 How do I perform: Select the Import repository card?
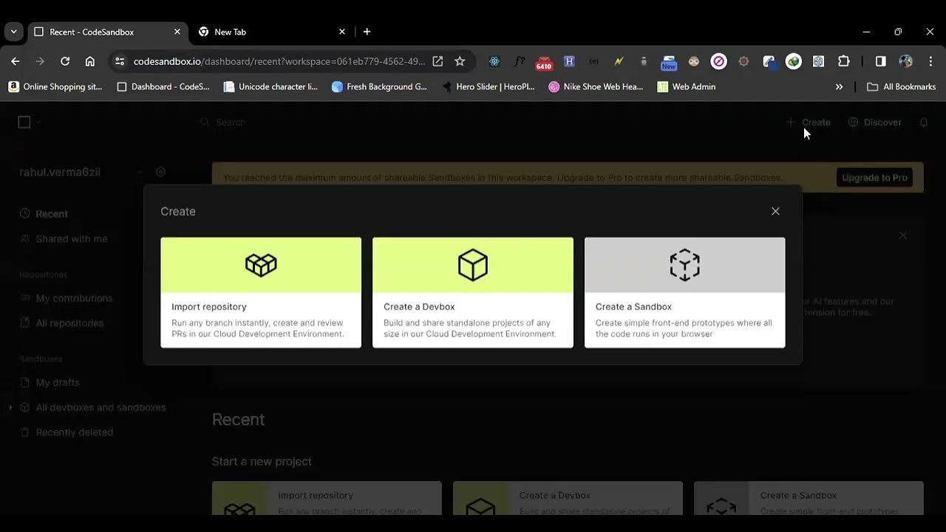tap(261, 293)
